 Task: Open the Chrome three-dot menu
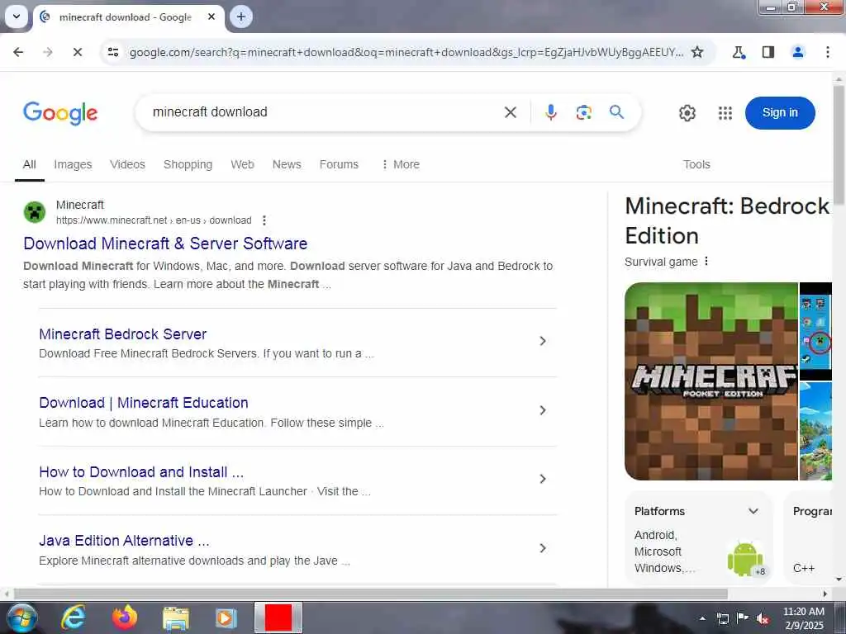click(x=827, y=52)
